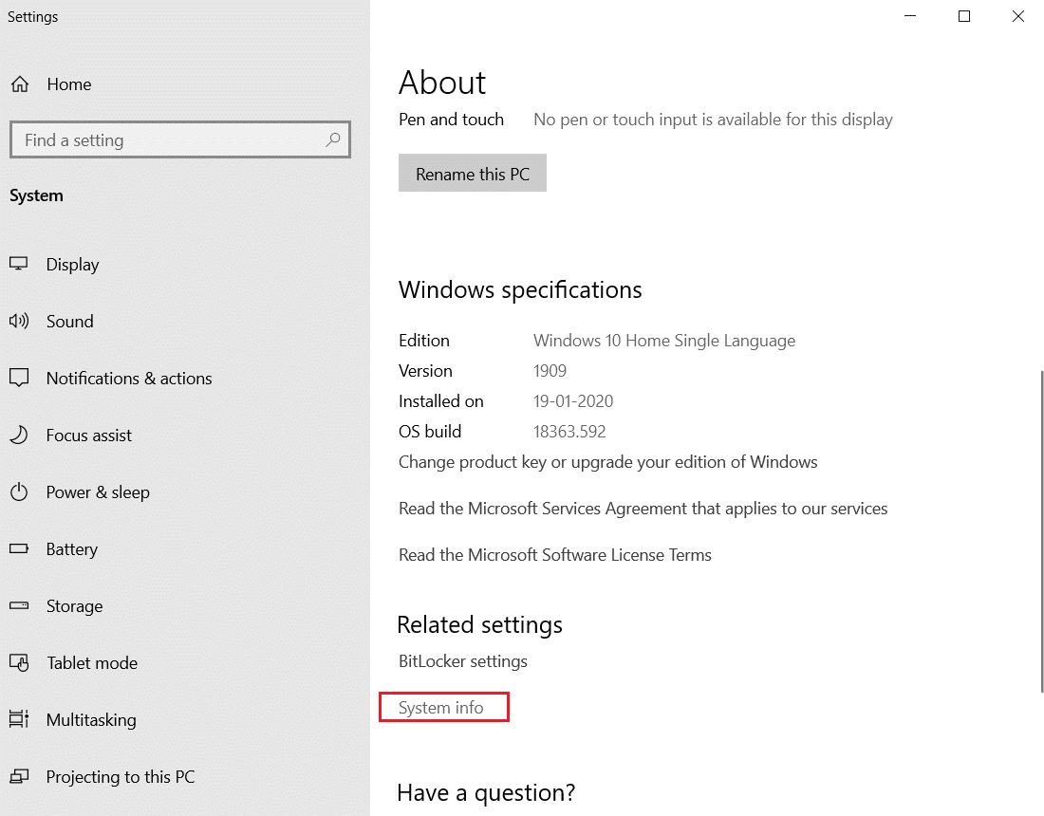
Task: Open Storage settings via drive icon
Action: pyautogui.click(x=20, y=605)
